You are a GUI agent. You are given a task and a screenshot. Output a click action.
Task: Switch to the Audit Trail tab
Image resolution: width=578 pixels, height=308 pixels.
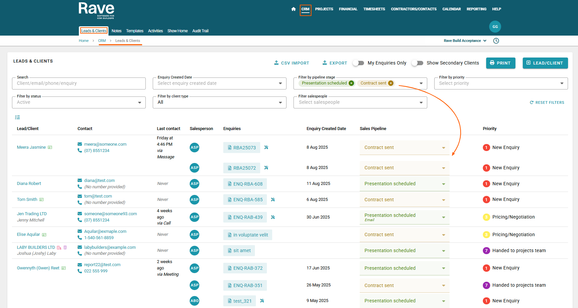(x=200, y=31)
